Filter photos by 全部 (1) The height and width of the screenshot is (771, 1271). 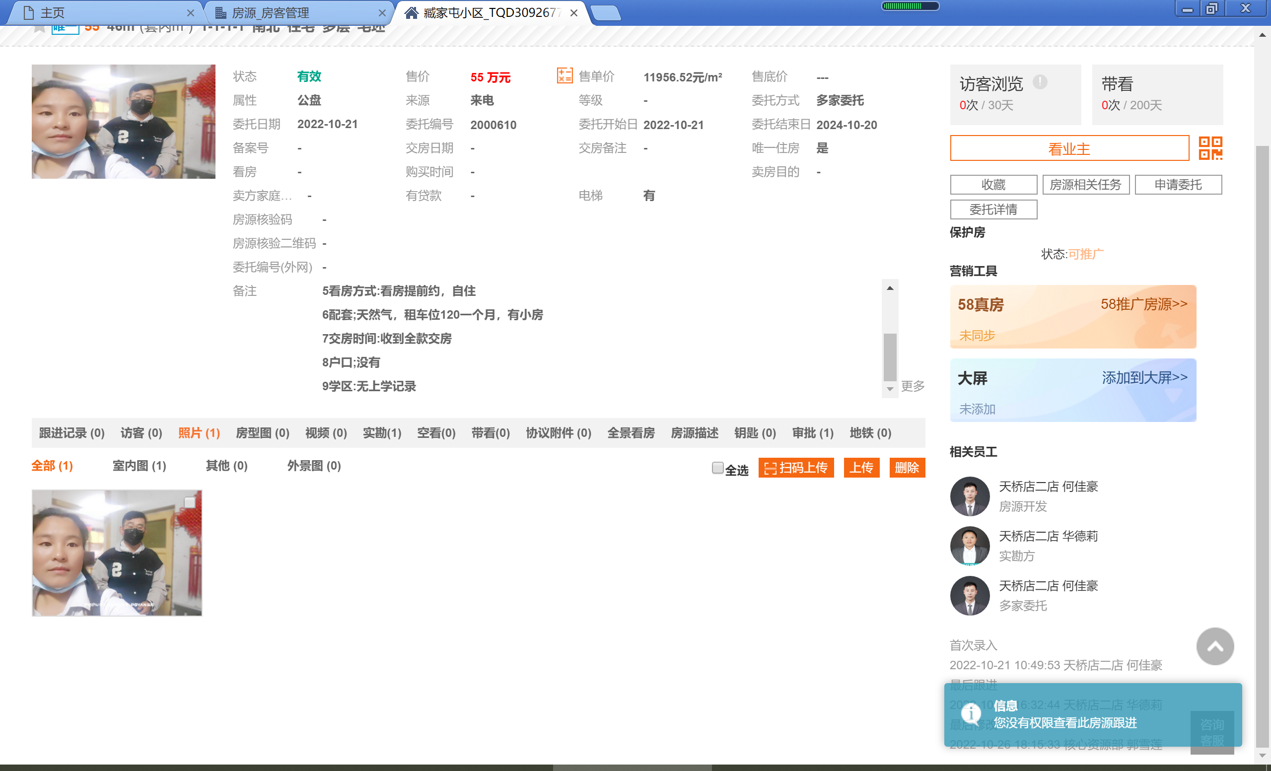pyautogui.click(x=52, y=466)
